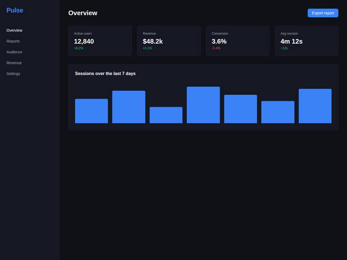347x260 pixels.
Task: Click the sixth bar in sessions chart
Action: click(278, 112)
